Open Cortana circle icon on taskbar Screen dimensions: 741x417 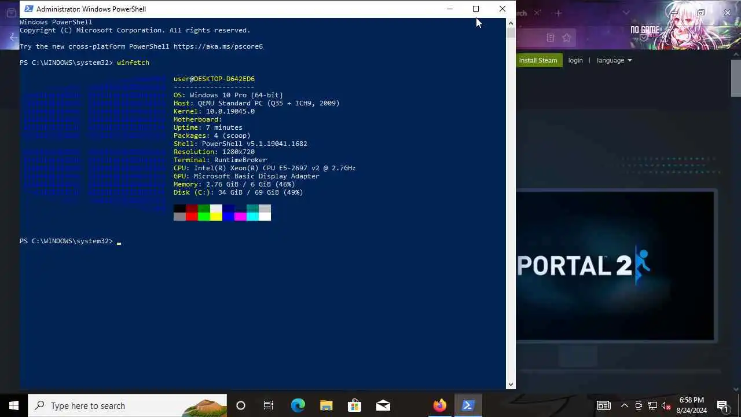[x=241, y=405]
